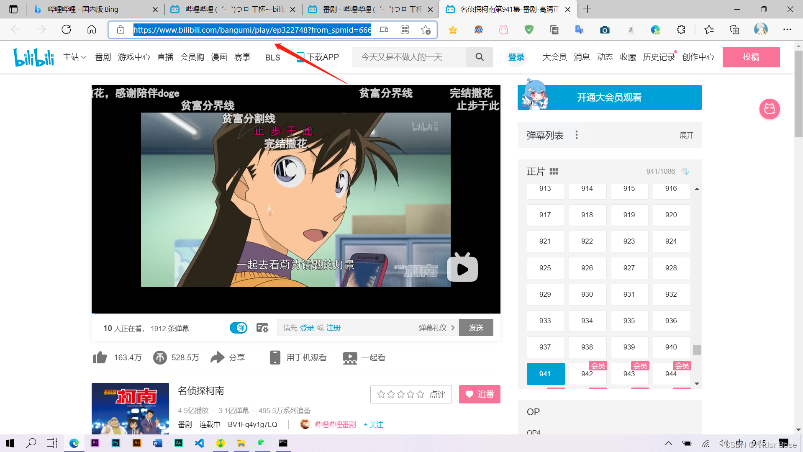Expand 主站 dropdown menu
The width and height of the screenshot is (803, 452).
[x=74, y=57]
